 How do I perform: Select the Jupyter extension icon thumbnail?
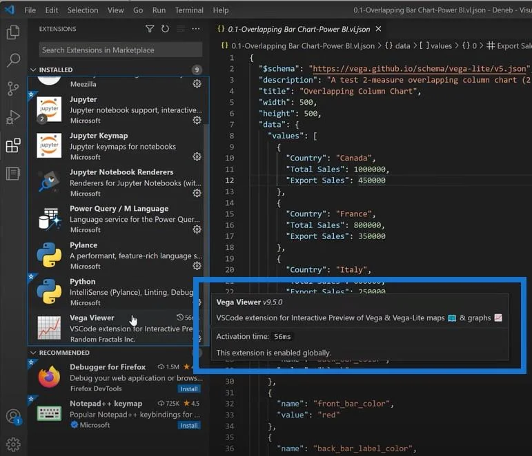49,110
